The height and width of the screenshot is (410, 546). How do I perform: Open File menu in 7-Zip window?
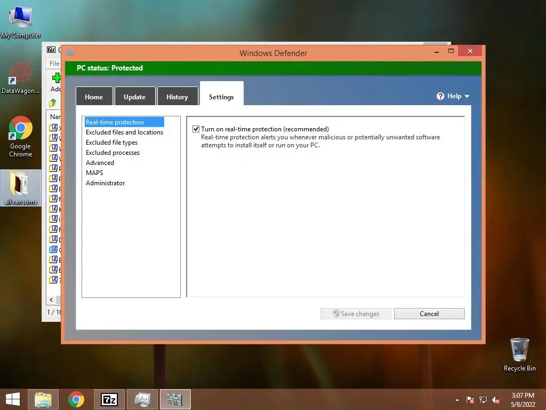coord(54,63)
